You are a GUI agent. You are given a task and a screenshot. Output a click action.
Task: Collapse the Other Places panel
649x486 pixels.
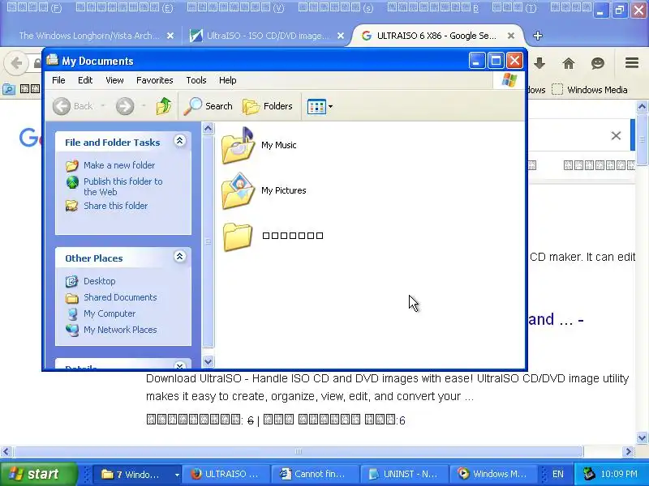click(179, 257)
